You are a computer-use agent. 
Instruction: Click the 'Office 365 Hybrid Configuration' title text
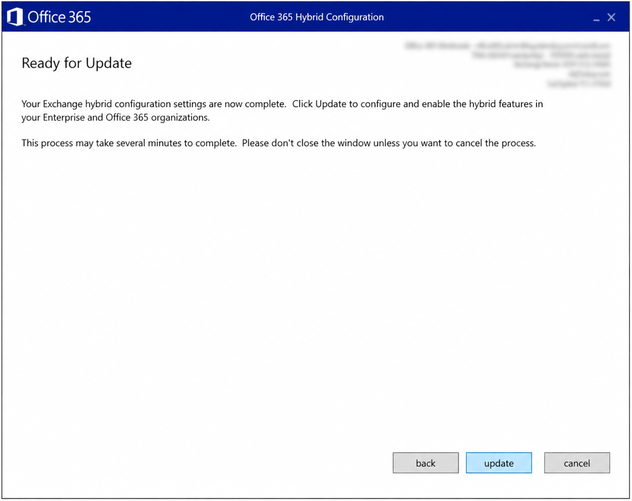(317, 17)
